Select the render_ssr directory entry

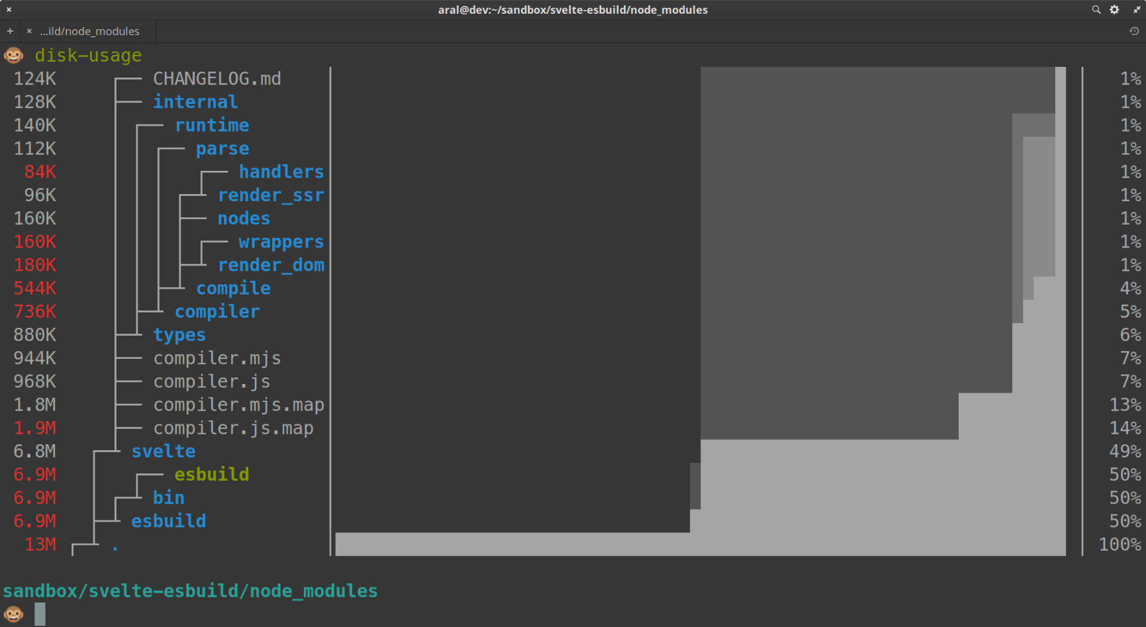click(271, 195)
